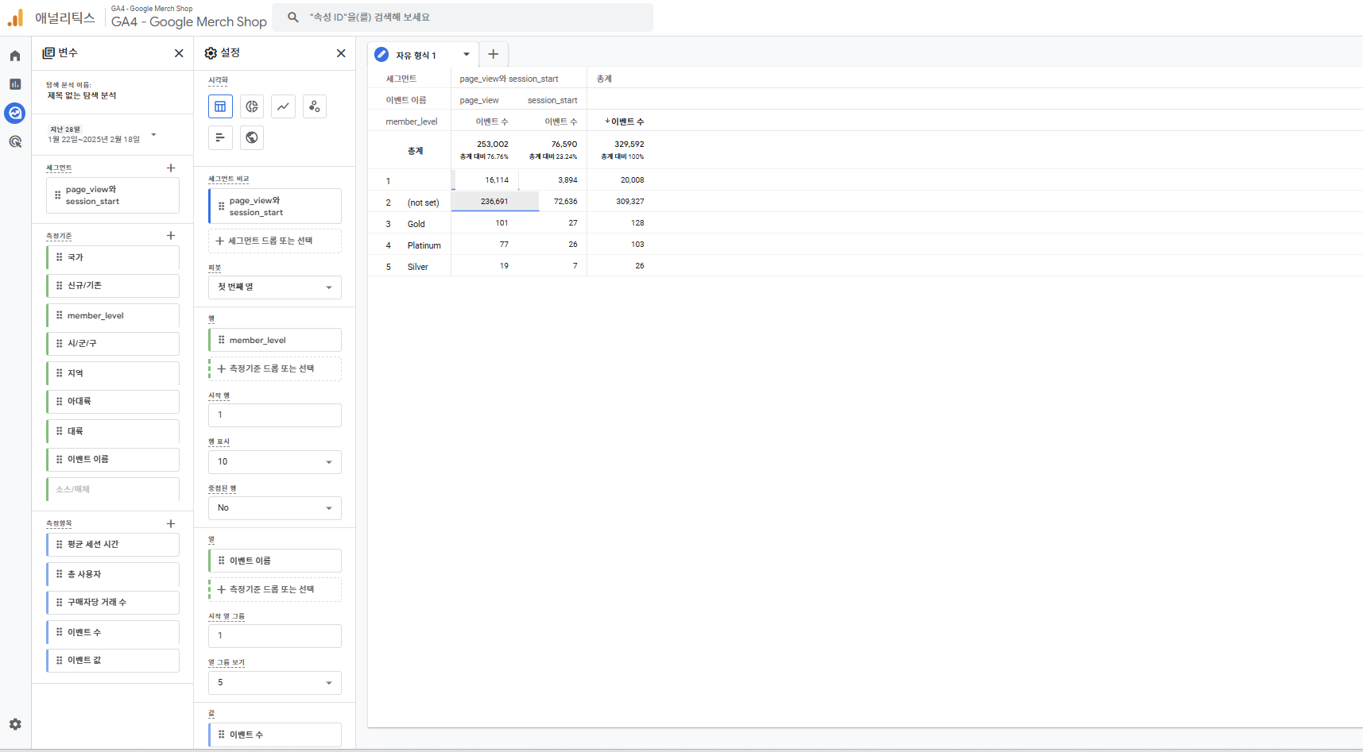The height and width of the screenshot is (752, 1363).
Task: Click the column 측정기준 드롭 또는 선택 zone
Action: coord(275,589)
